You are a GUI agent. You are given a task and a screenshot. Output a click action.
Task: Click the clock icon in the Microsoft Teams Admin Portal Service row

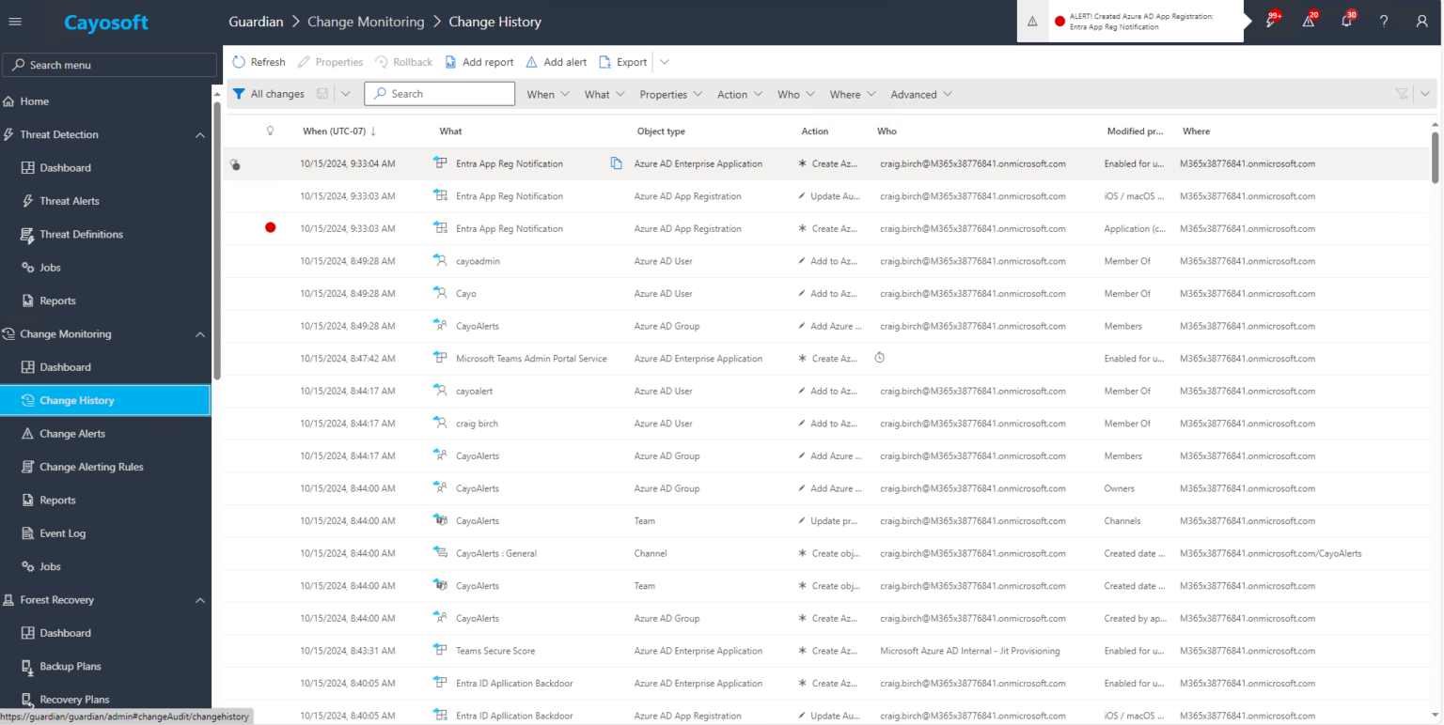[880, 358]
